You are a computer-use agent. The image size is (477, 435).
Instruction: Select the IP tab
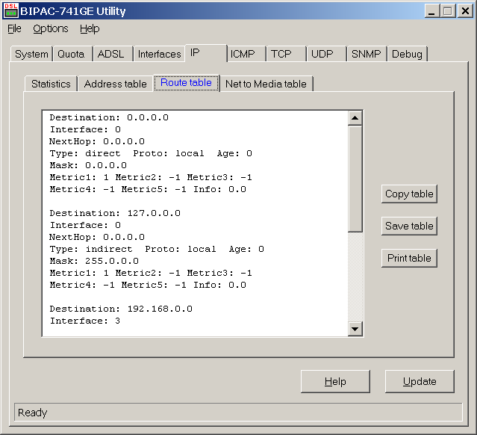click(206, 53)
